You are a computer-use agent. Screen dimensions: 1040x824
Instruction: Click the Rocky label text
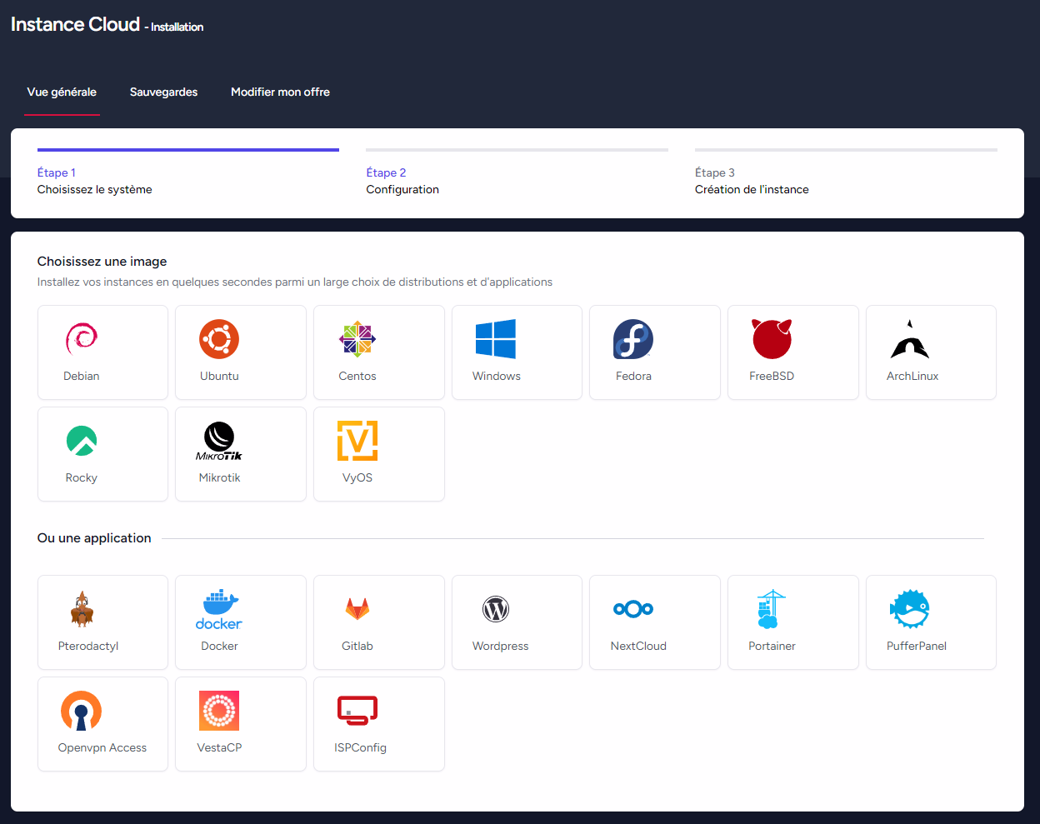coord(82,477)
